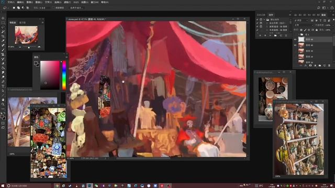Click Subtract from selection option icon

point(23,8)
